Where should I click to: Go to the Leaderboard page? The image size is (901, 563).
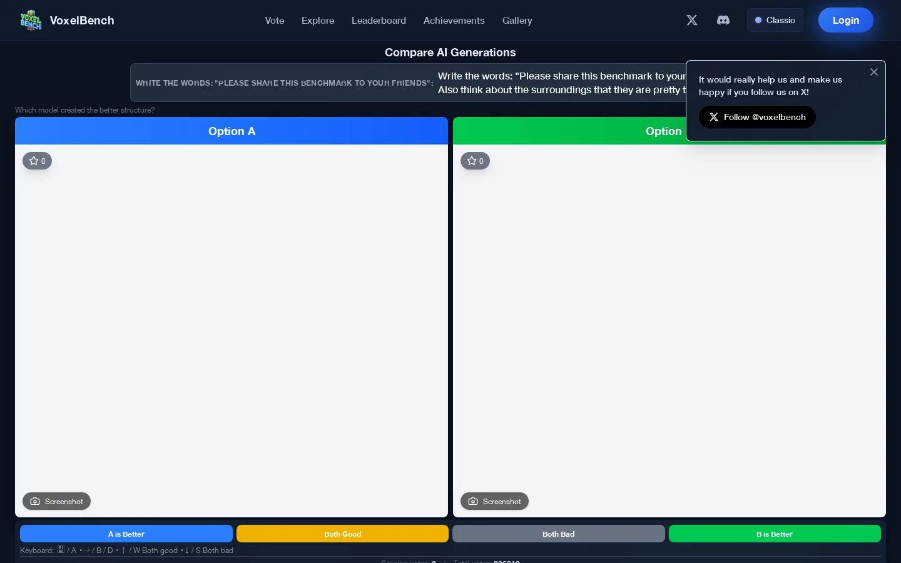(x=379, y=20)
